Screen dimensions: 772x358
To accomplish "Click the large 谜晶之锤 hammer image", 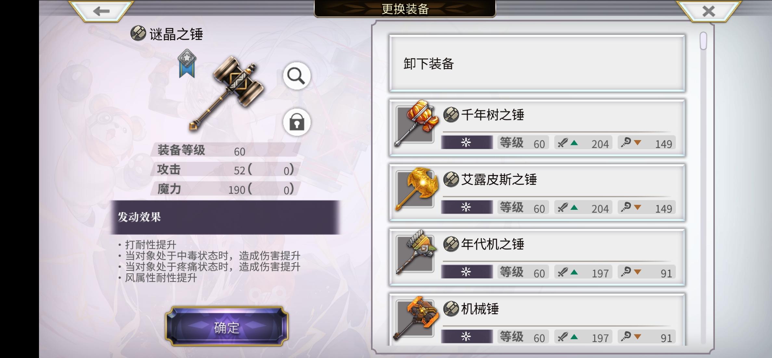I will 227,93.
